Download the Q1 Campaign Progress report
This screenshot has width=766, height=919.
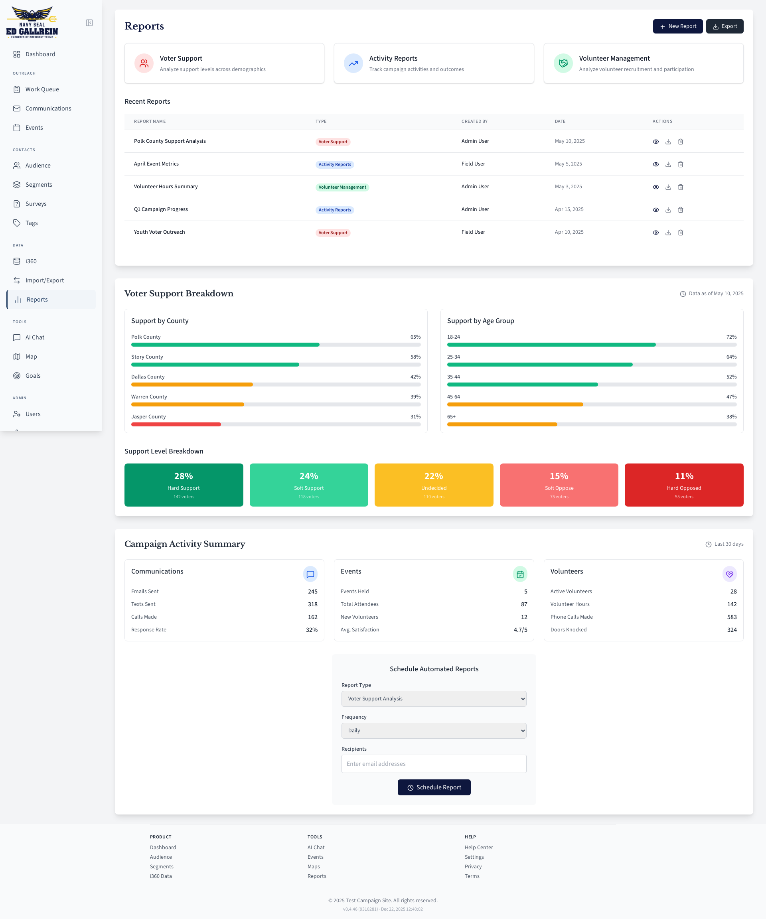(668, 210)
